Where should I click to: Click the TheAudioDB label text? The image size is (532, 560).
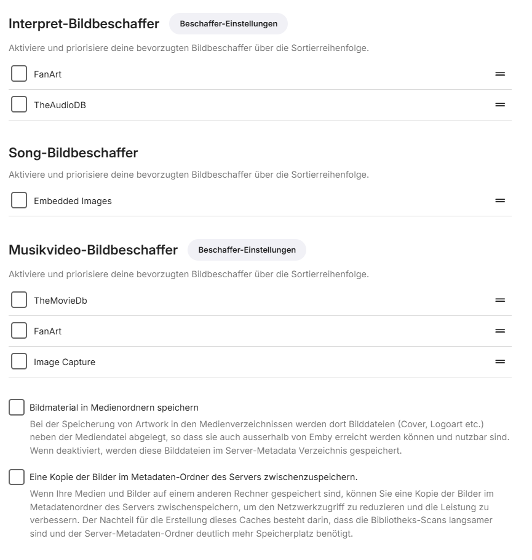pyautogui.click(x=60, y=105)
